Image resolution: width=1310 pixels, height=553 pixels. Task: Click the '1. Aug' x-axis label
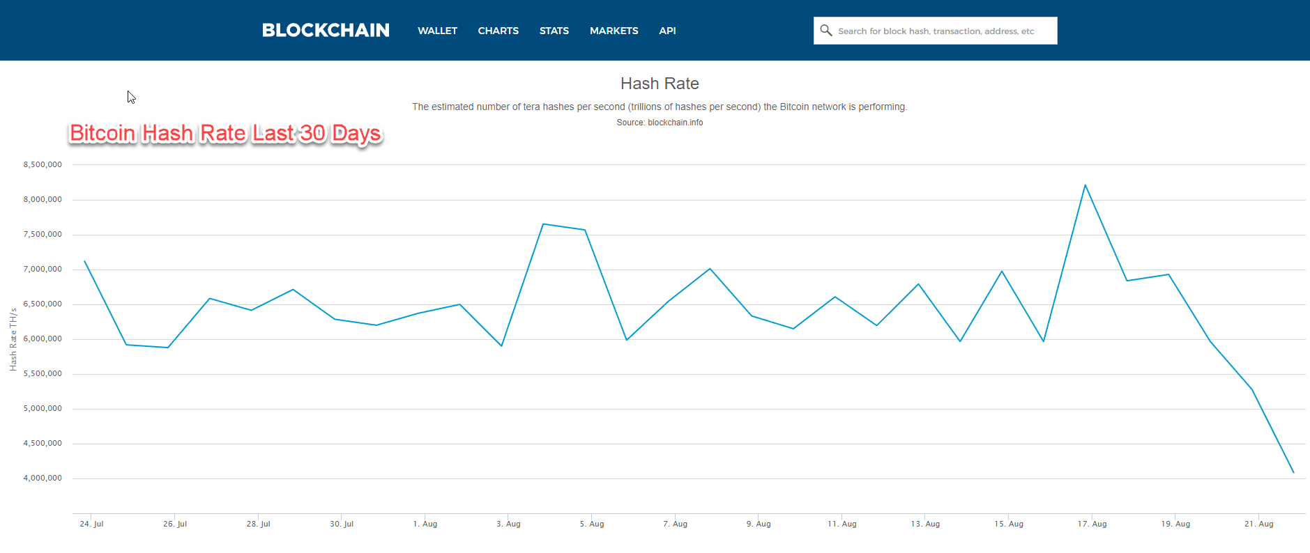point(425,524)
